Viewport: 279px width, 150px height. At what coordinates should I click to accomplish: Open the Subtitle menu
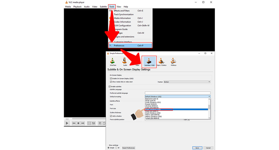103,6
